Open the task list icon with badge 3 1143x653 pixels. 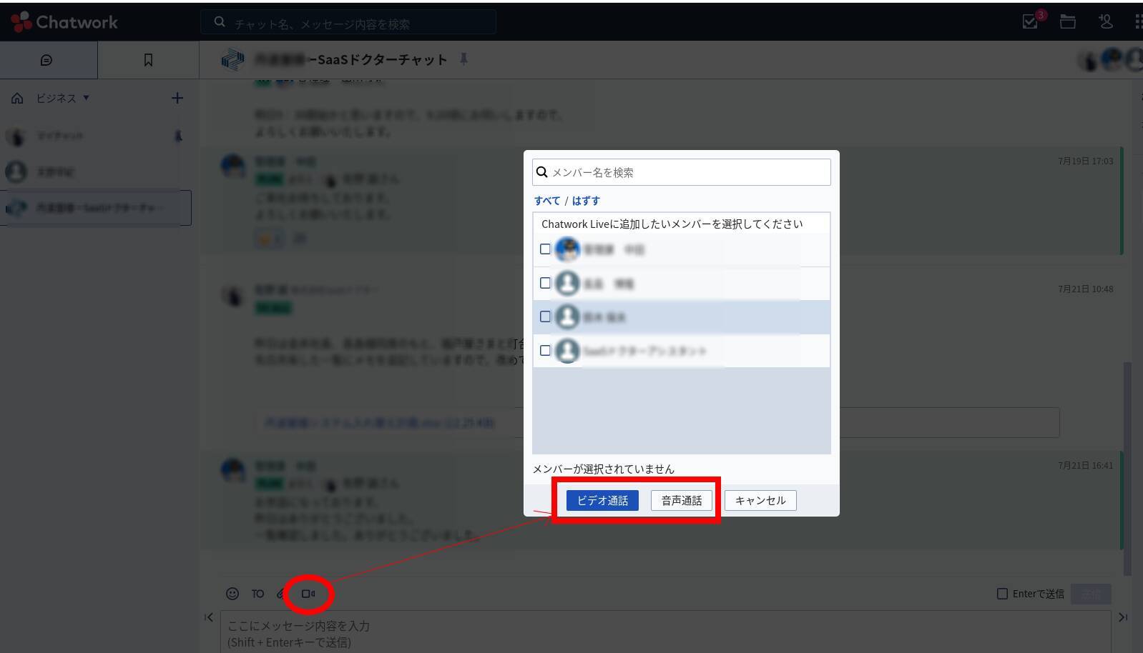[x=1031, y=21]
